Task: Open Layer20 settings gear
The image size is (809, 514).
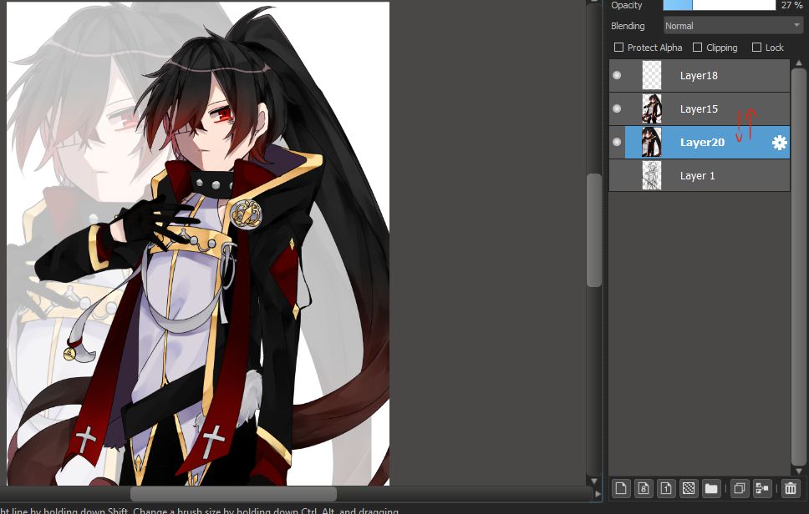Action: pos(779,143)
